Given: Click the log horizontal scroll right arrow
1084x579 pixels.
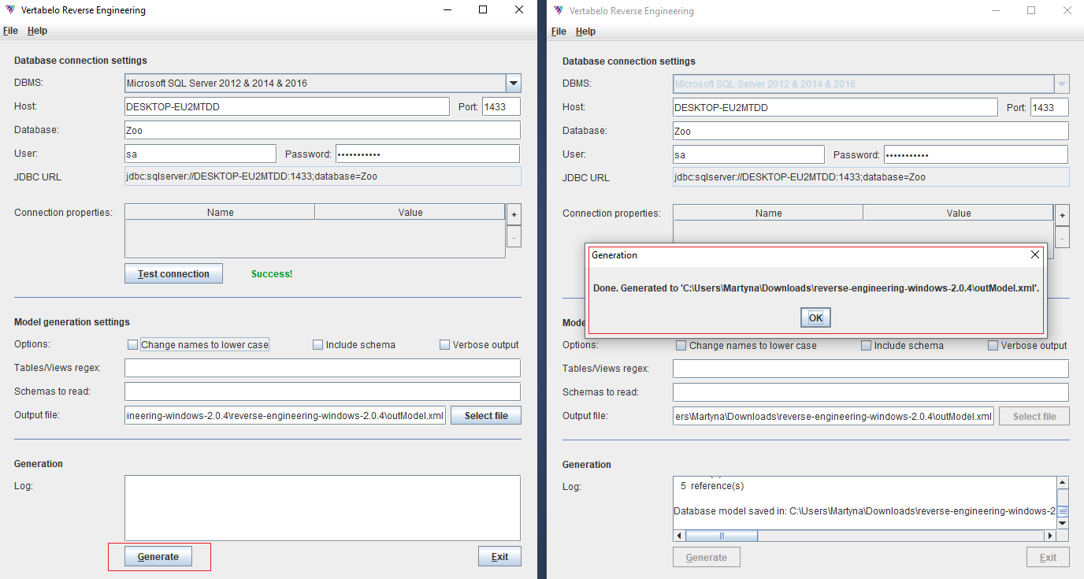Looking at the screenshot, I should tap(1049, 536).
